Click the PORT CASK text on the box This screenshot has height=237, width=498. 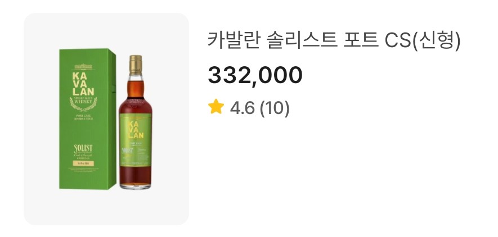tap(83, 120)
